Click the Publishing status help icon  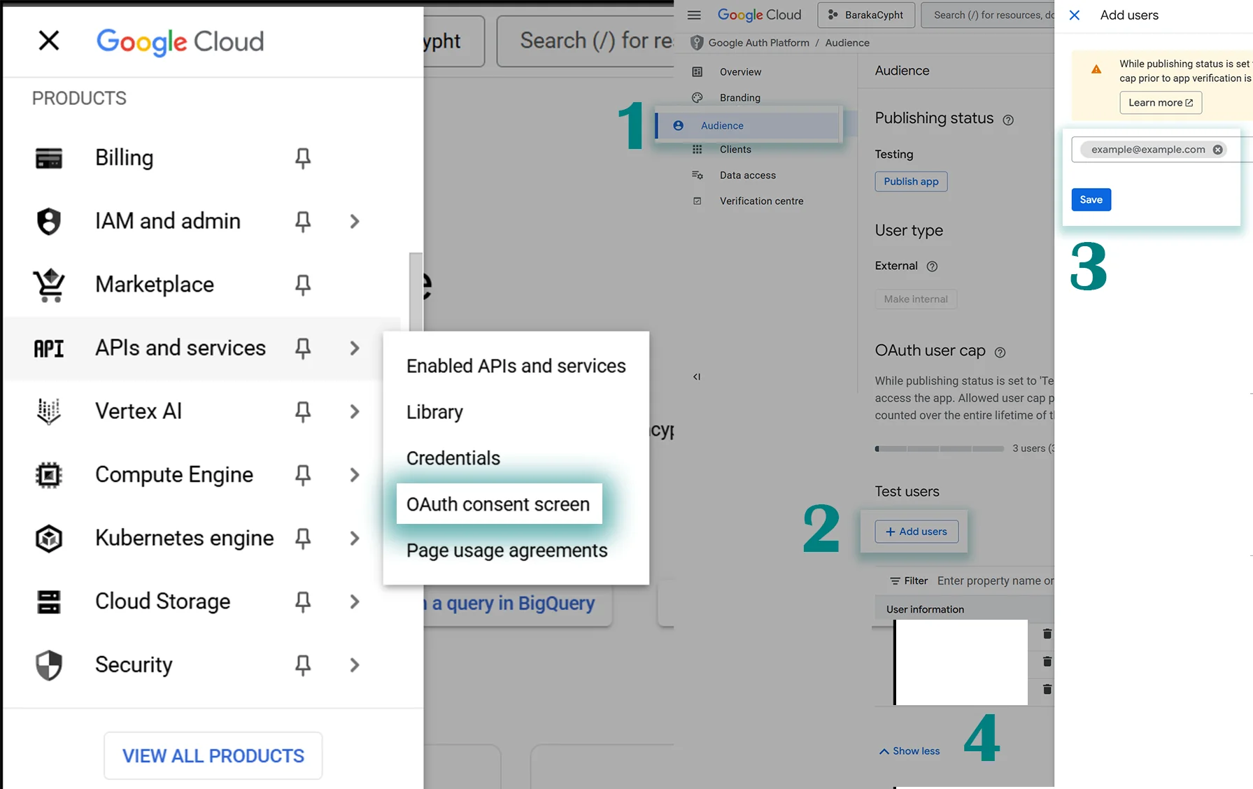tap(1008, 120)
